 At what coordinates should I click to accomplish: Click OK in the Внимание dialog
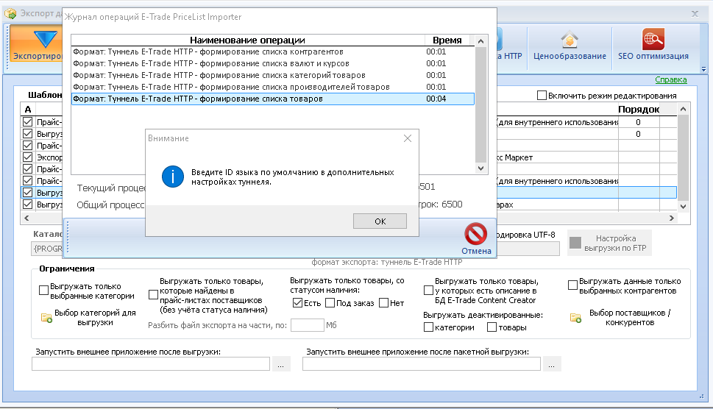pos(380,221)
